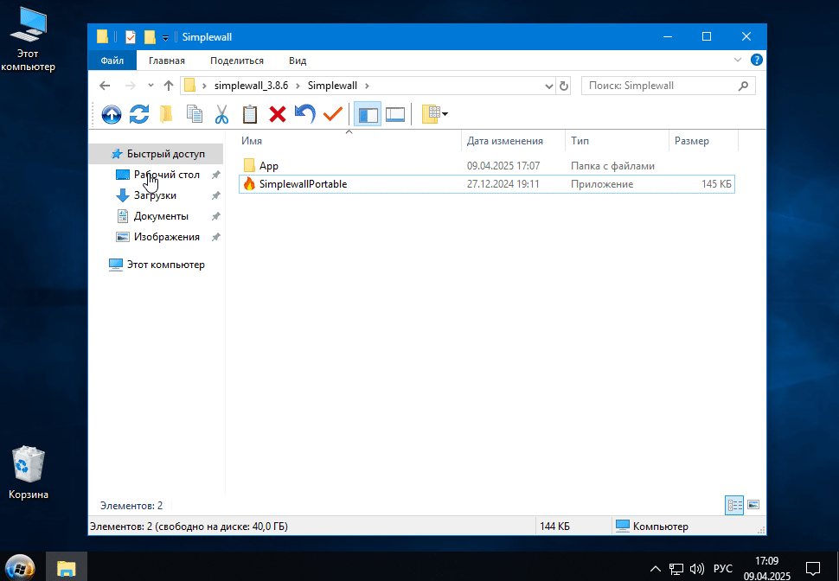839x581 pixels.
Task: Select Загрузки in the navigation pane
Action: [155, 195]
